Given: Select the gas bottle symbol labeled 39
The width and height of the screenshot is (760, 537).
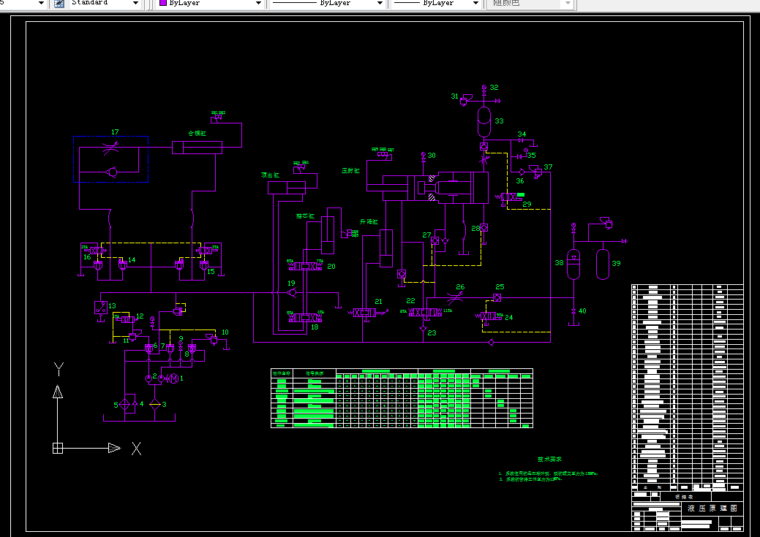Looking at the screenshot, I should 603,264.
